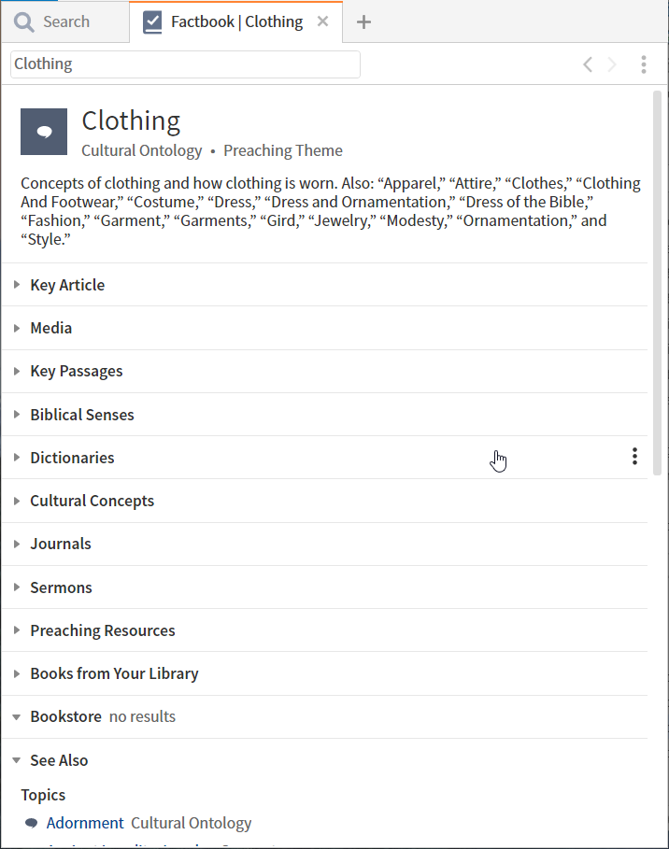Click the search magnifier icon in tab
The width and height of the screenshot is (669, 849).
[x=24, y=22]
